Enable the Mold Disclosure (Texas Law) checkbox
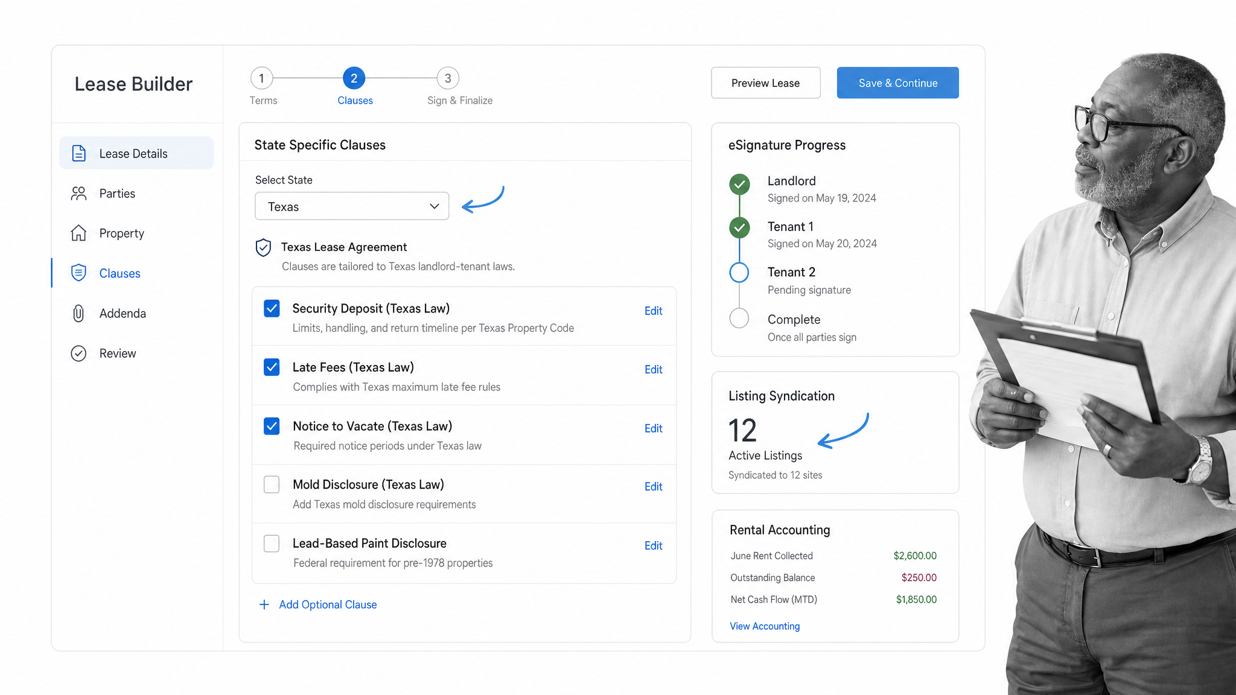Viewport: 1236px width, 695px height. click(272, 484)
